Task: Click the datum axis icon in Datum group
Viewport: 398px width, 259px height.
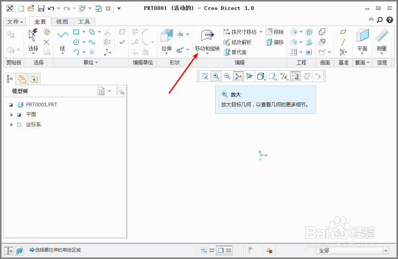Action: pyautogui.click(x=343, y=42)
